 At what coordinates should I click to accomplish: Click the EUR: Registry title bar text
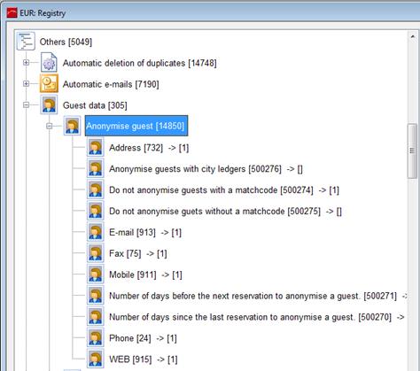(x=43, y=13)
